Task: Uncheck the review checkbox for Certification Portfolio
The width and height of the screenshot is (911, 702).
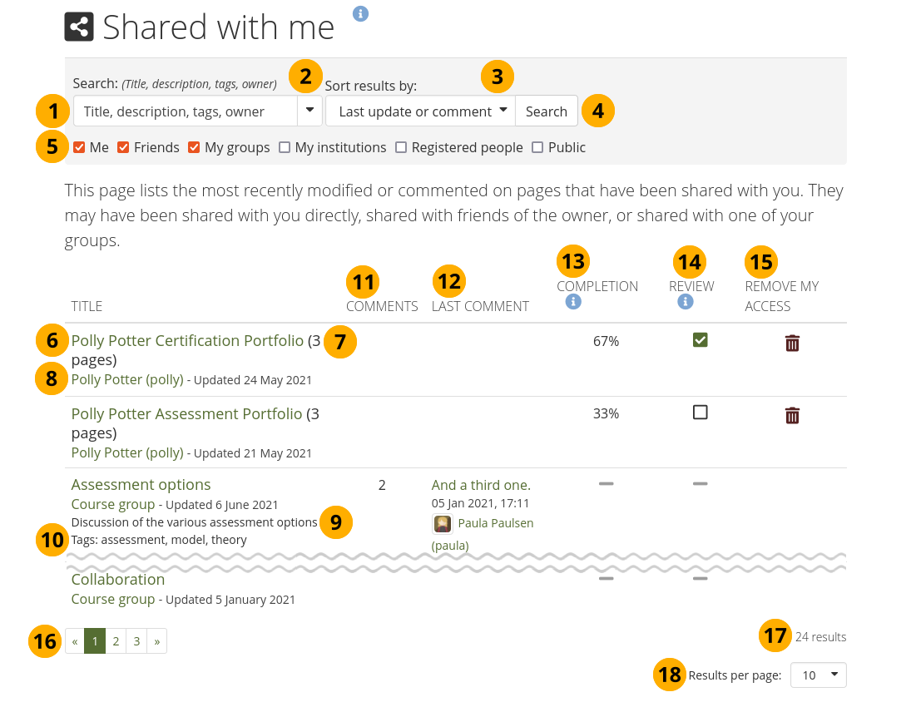Action: [x=700, y=339]
